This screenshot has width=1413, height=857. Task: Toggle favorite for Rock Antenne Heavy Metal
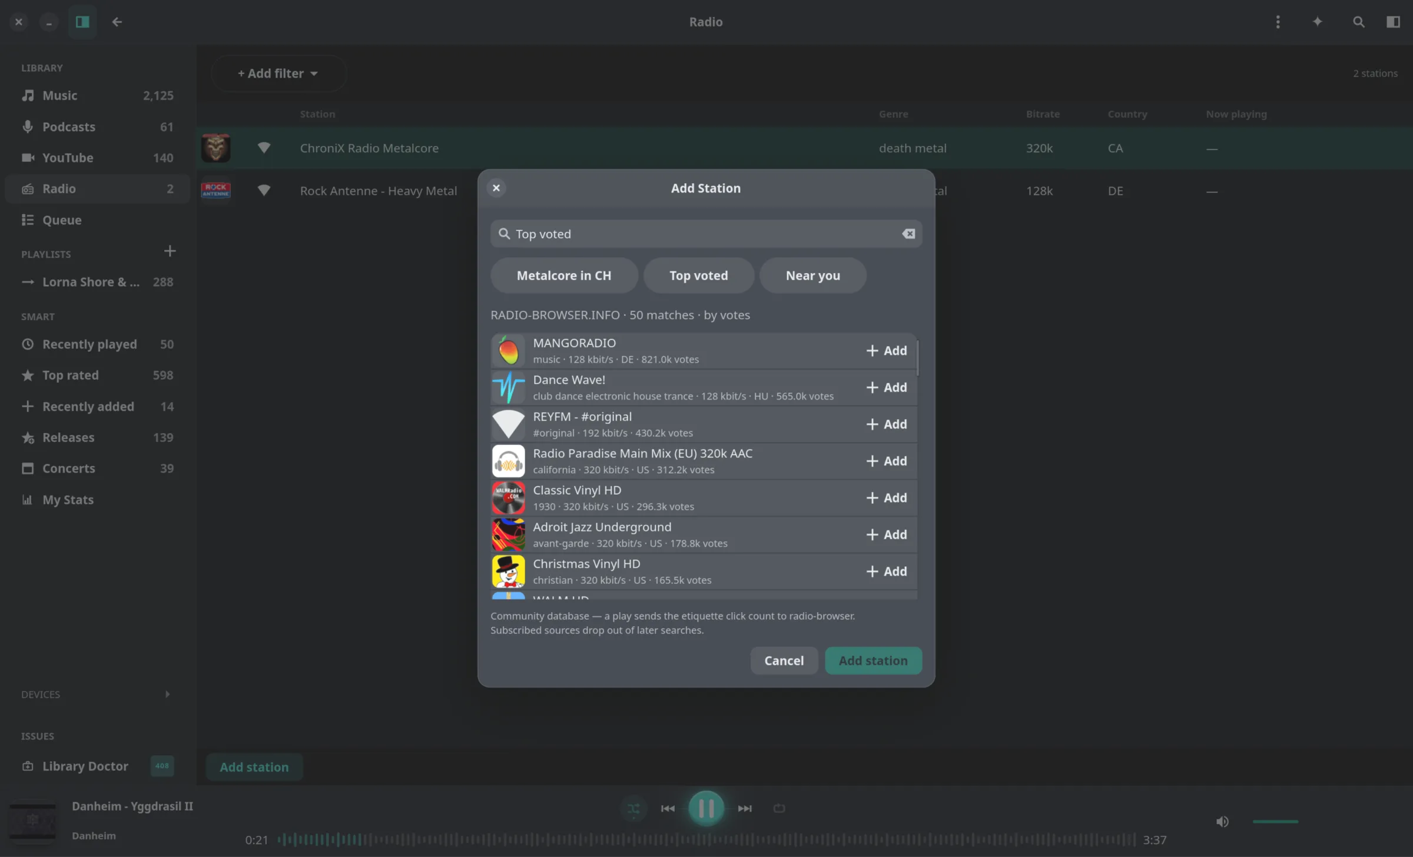point(264,191)
